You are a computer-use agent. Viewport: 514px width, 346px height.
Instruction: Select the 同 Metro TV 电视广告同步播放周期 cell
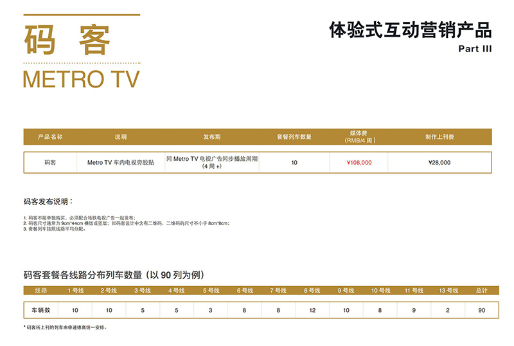pos(212,163)
